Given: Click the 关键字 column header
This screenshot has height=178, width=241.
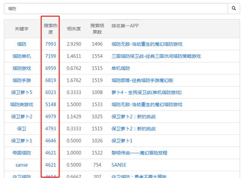Looking at the screenshot, I should point(22,29).
